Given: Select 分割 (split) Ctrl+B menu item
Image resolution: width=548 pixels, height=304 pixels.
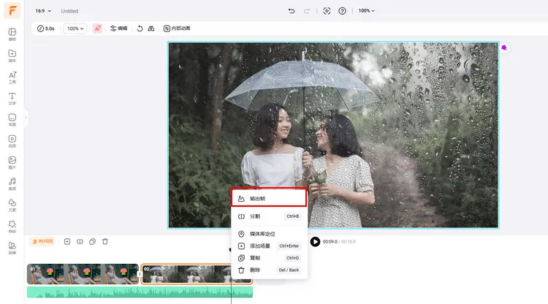Looking at the screenshot, I should (269, 216).
